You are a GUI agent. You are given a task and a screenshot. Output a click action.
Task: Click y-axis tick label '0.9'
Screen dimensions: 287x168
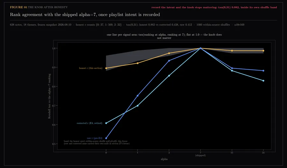point(54,67)
